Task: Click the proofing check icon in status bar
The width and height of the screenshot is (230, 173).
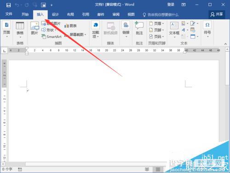Action: 20,169
